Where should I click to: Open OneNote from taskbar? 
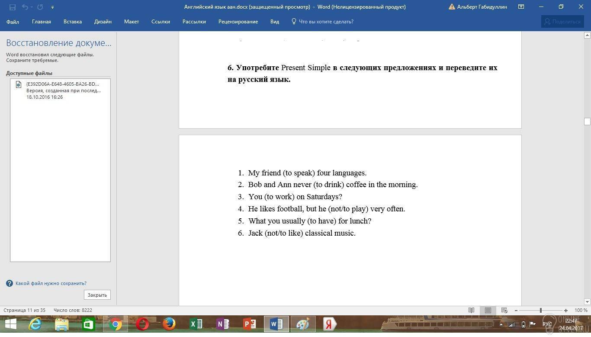(x=222, y=324)
